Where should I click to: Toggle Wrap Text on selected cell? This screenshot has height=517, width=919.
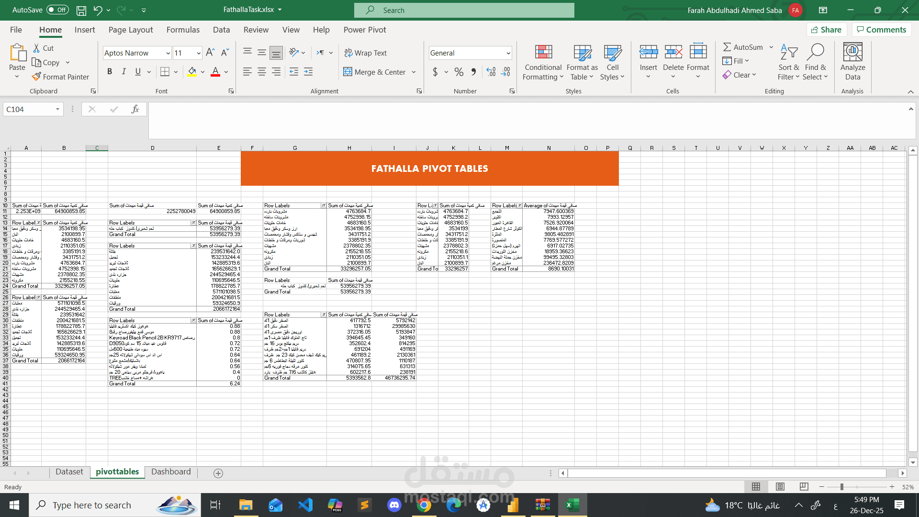click(365, 53)
